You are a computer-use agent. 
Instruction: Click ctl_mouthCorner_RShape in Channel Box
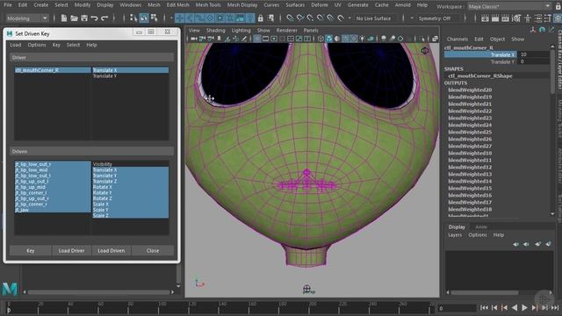click(480, 76)
